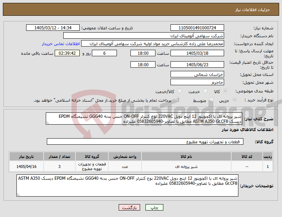Click the بازگشت back button
Screen dimensions: 282x217
[129, 207]
